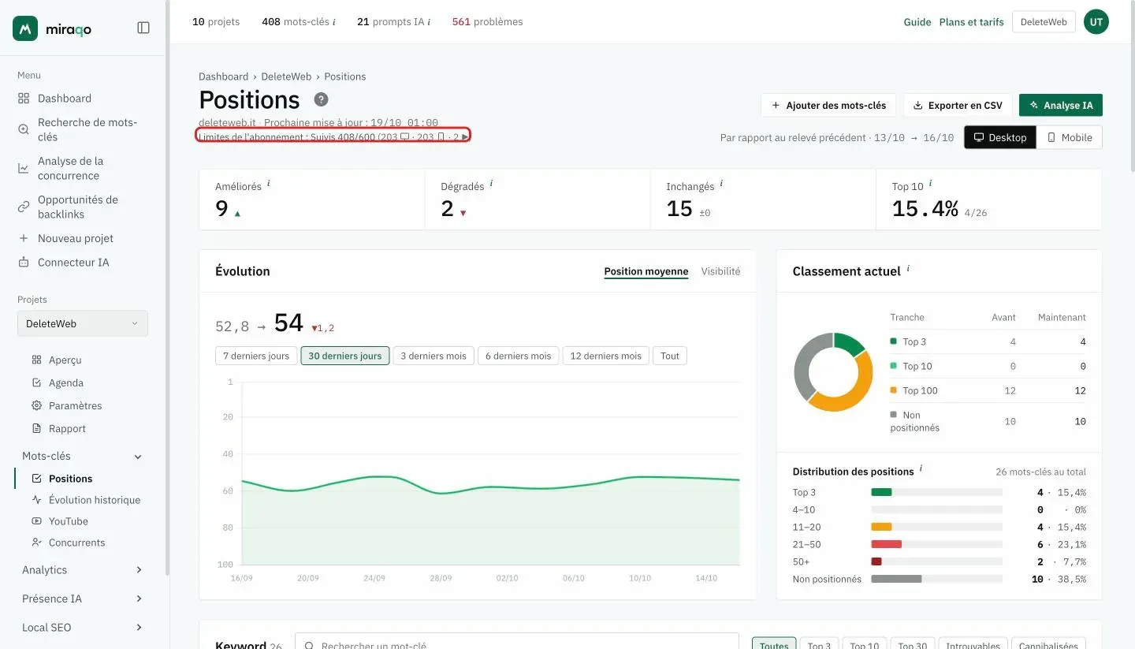
Task: Open the miraqo logo home
Action: pyautogui.click(x=53, y=28)
